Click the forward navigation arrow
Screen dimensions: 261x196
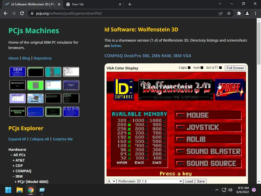coord(14,13)
